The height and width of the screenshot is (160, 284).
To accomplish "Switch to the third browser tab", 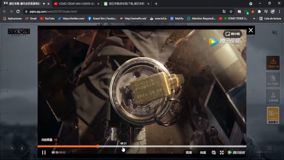I will [x=126, y=4].
